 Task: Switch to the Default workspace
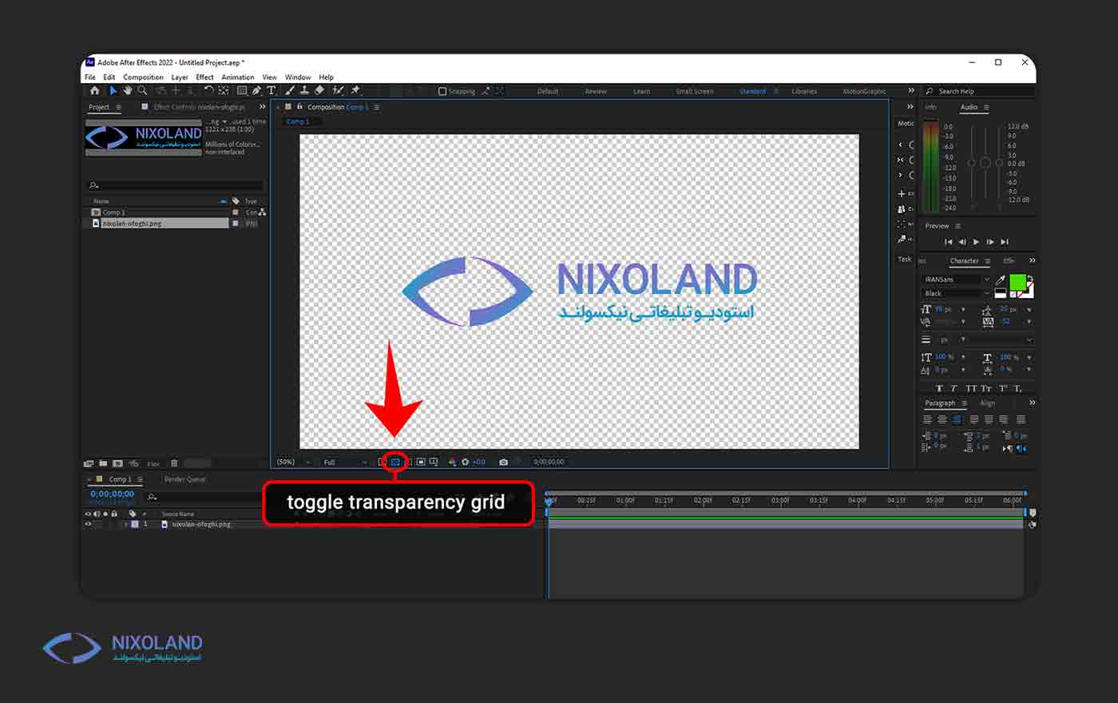[x=548, y=91]
